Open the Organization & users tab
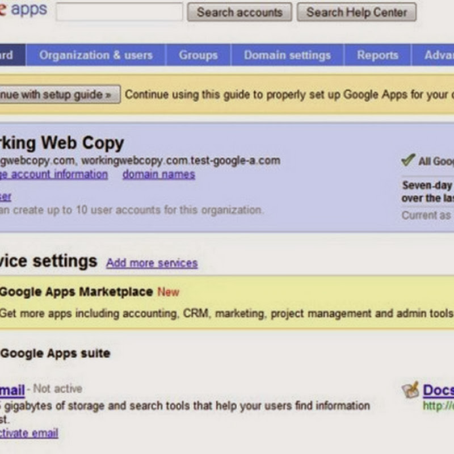Viewport: 454px width, 454px height. [x=95, y=55]
